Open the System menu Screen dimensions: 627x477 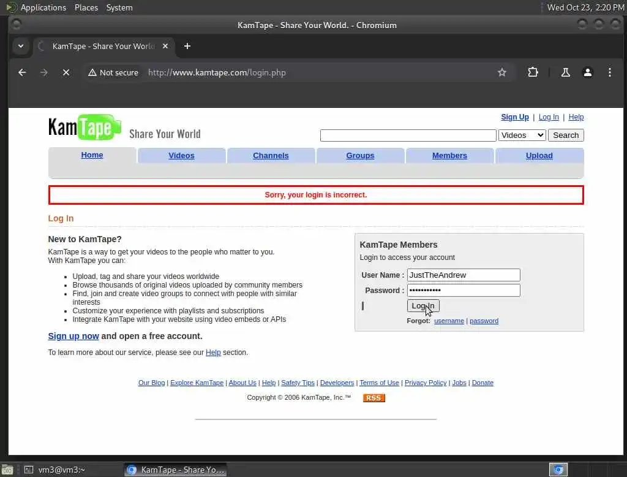click(x=119, y=7)
